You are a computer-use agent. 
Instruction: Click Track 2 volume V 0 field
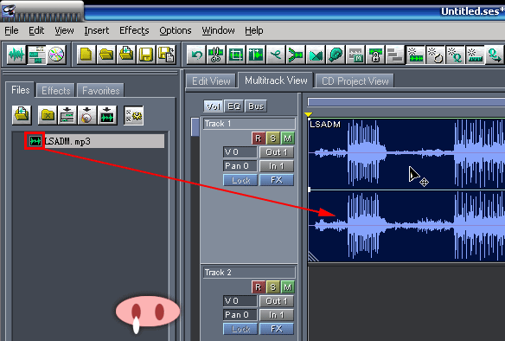pyautogui.click(x=240, y=301)
